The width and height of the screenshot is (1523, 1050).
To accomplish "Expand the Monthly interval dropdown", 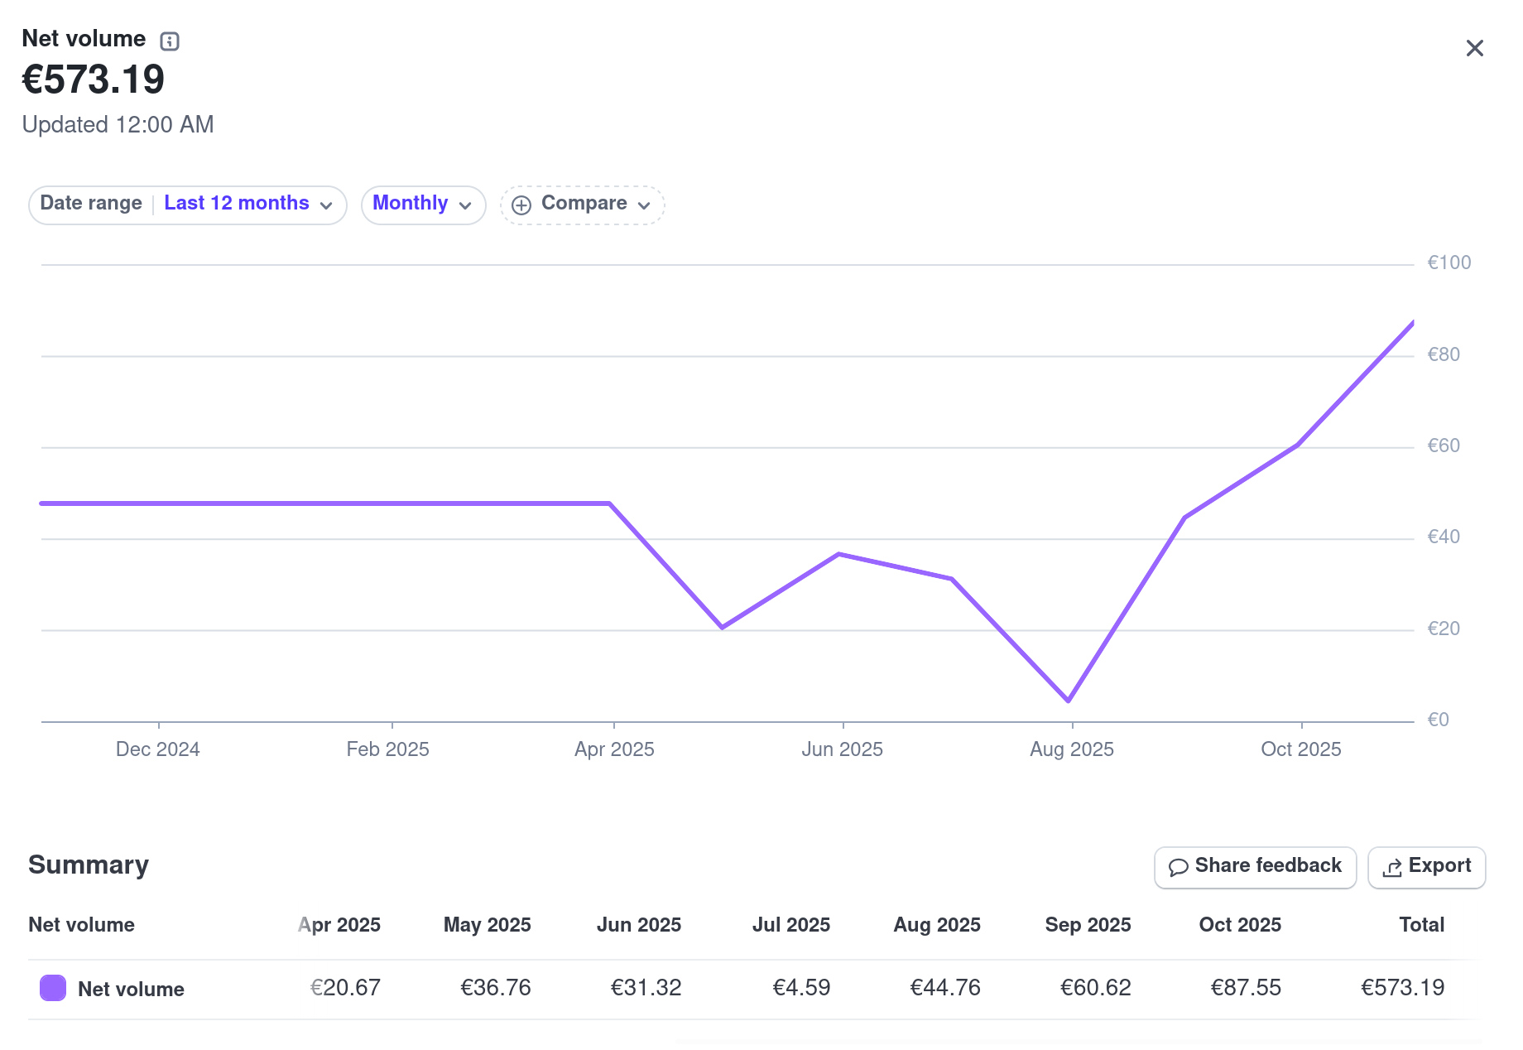I will [422, 205].
